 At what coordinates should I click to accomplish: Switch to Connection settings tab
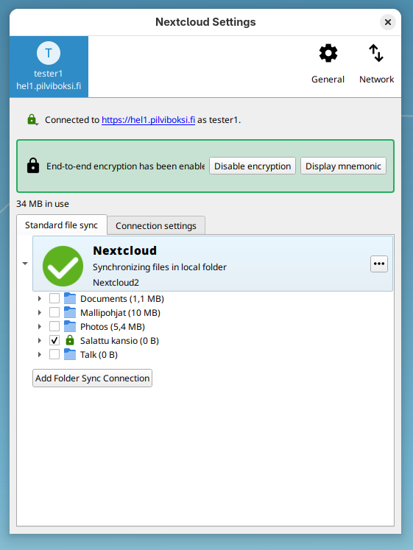point(156,225)
